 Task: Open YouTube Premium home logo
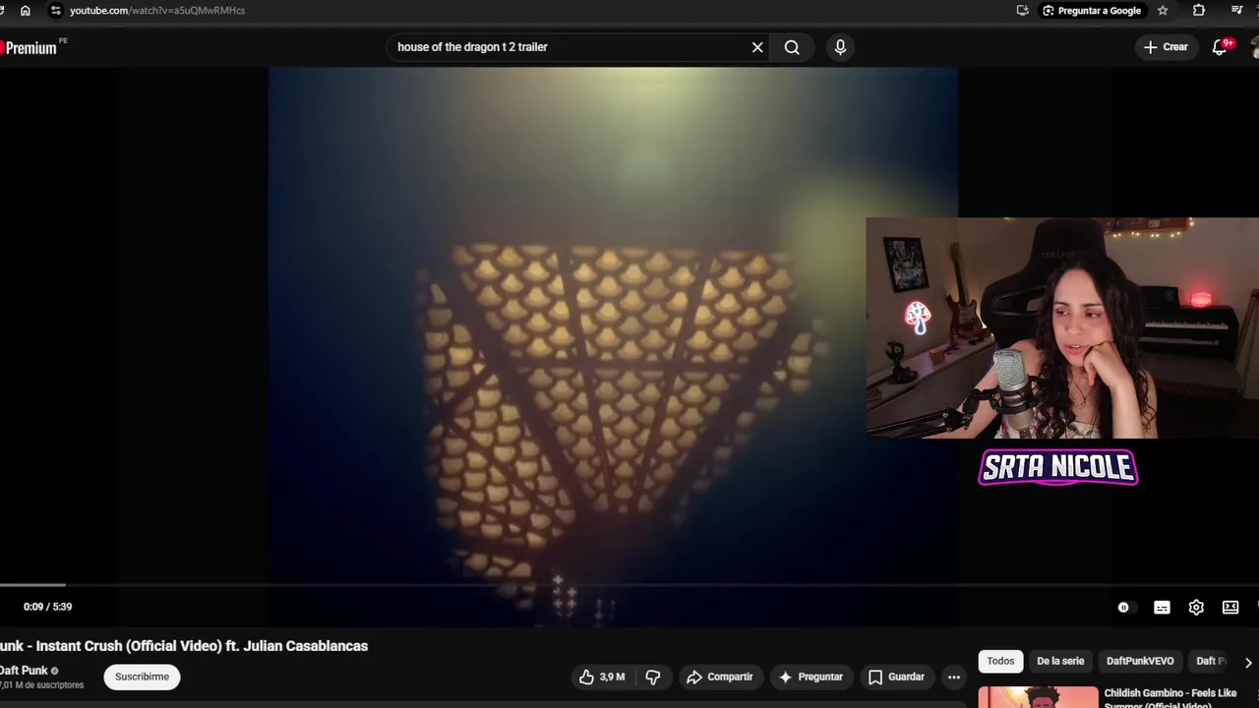point(30,47)
